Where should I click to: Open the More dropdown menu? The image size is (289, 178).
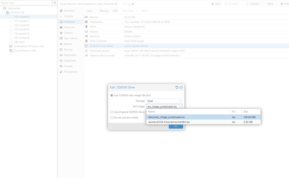(x=272, y=4)
